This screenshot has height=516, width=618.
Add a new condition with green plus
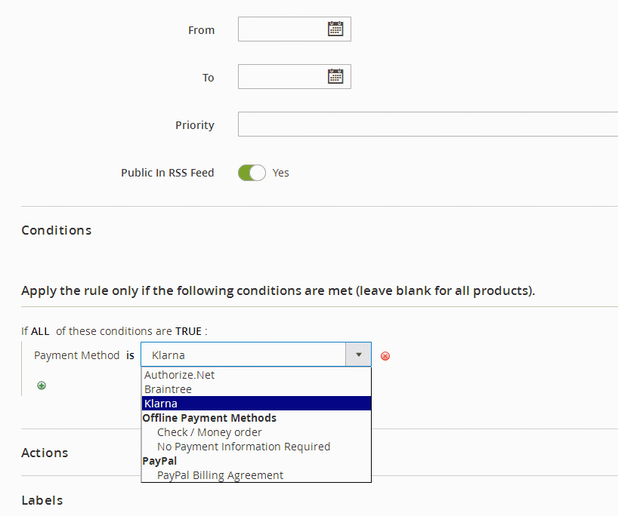42,385
